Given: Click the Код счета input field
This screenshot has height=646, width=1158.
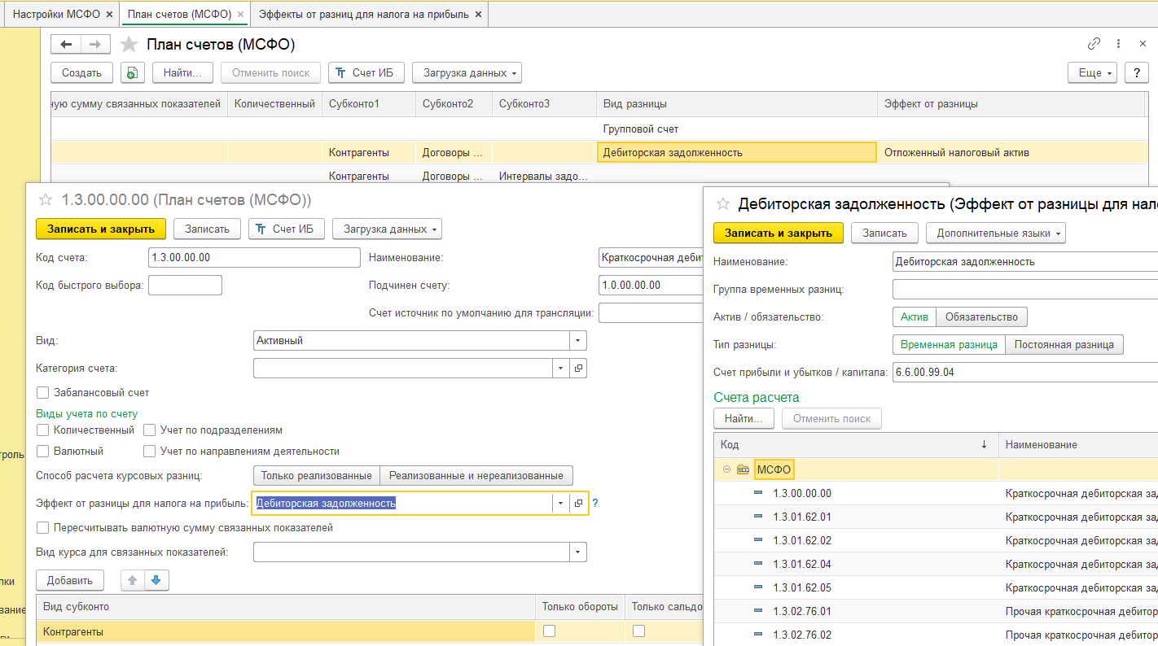Looking at the screenshot, I should pos(254,258).
